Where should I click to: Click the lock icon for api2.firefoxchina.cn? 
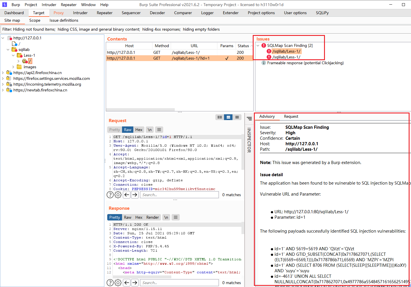click(9, 73)
